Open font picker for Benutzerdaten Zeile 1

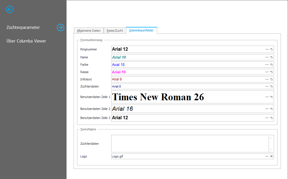(x=267, y=97)
